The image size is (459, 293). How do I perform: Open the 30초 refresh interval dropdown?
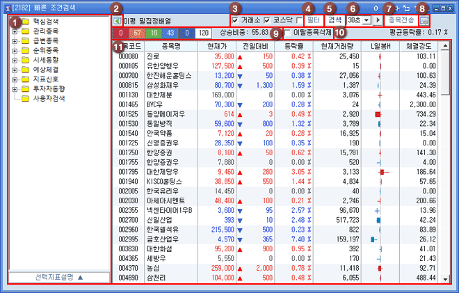coord(367,20)
